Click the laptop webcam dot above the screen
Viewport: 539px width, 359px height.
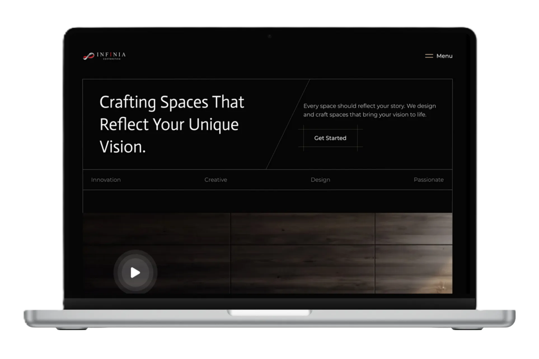point(269,36)
